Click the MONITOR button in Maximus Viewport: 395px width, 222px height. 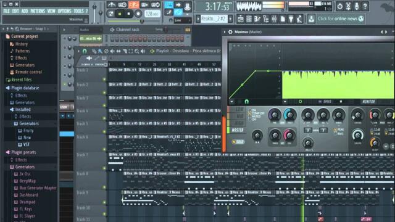click(368, 102)
